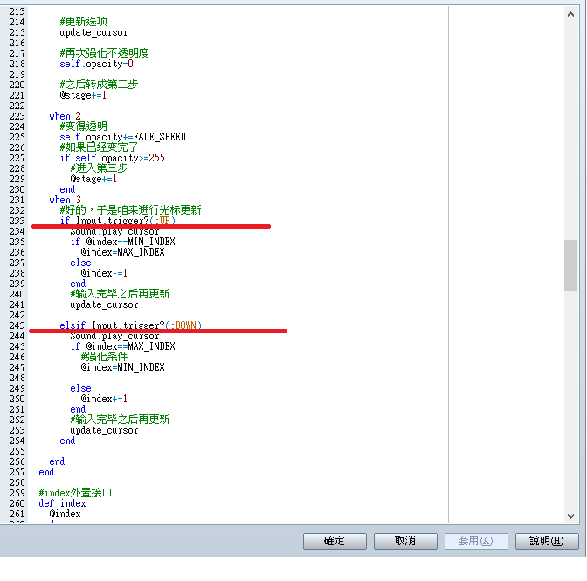Click the vertical scrollbar thumb
Screen dimensions: 587x581
[x=570, y=265]
